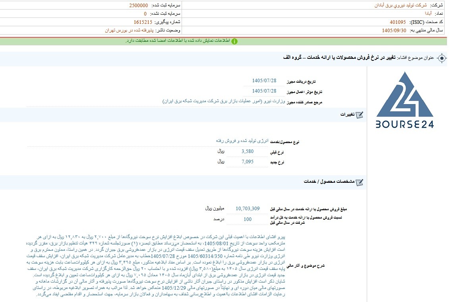Select prior-year sales amount 10,703,309
The image size is (449, 302).
pyautogui.click(x=248, y=209)
